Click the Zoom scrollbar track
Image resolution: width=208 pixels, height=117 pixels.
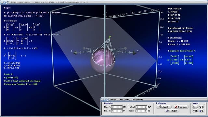tap(141, 111)
